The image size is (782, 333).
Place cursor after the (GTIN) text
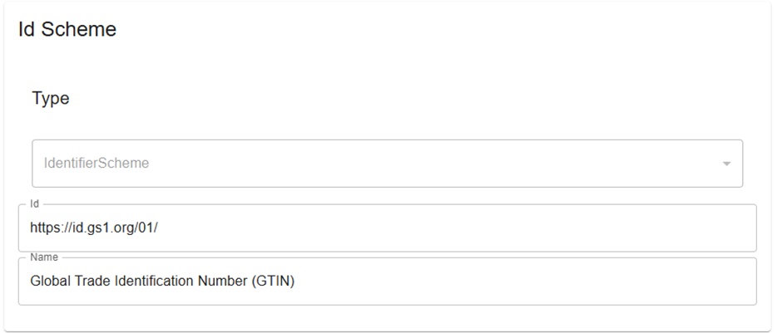pos(297,282)
